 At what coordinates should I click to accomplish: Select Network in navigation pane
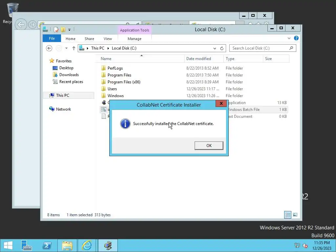click(63, 109)
